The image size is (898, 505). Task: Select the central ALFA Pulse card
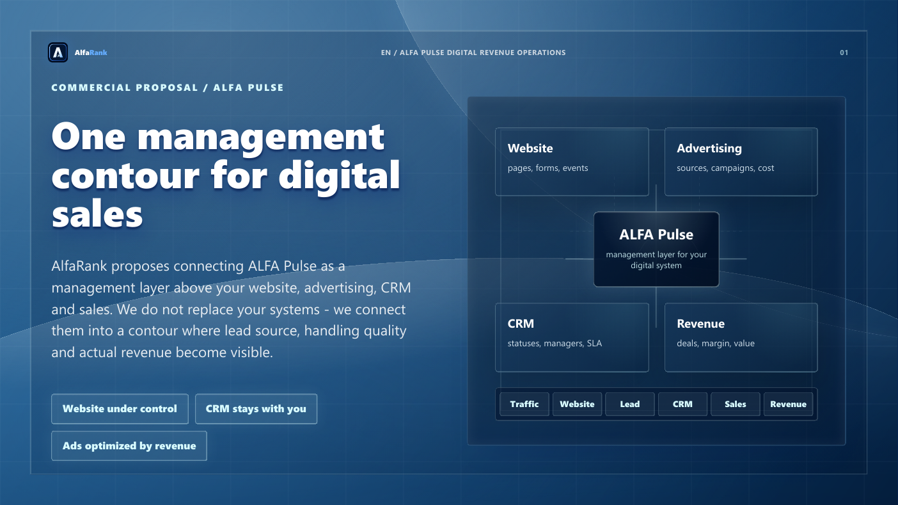coord(656,249)
